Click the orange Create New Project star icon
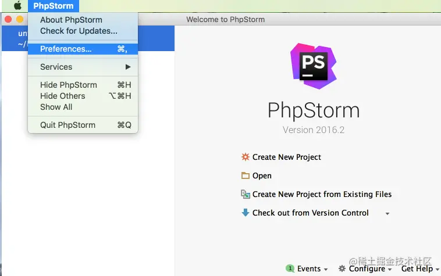Screen dimensions: 441x276 (x=246, y=157)
